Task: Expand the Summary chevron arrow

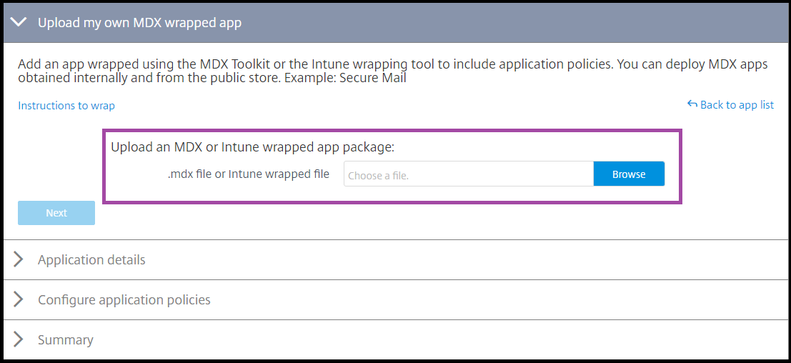Action: (x=19, y=339)
